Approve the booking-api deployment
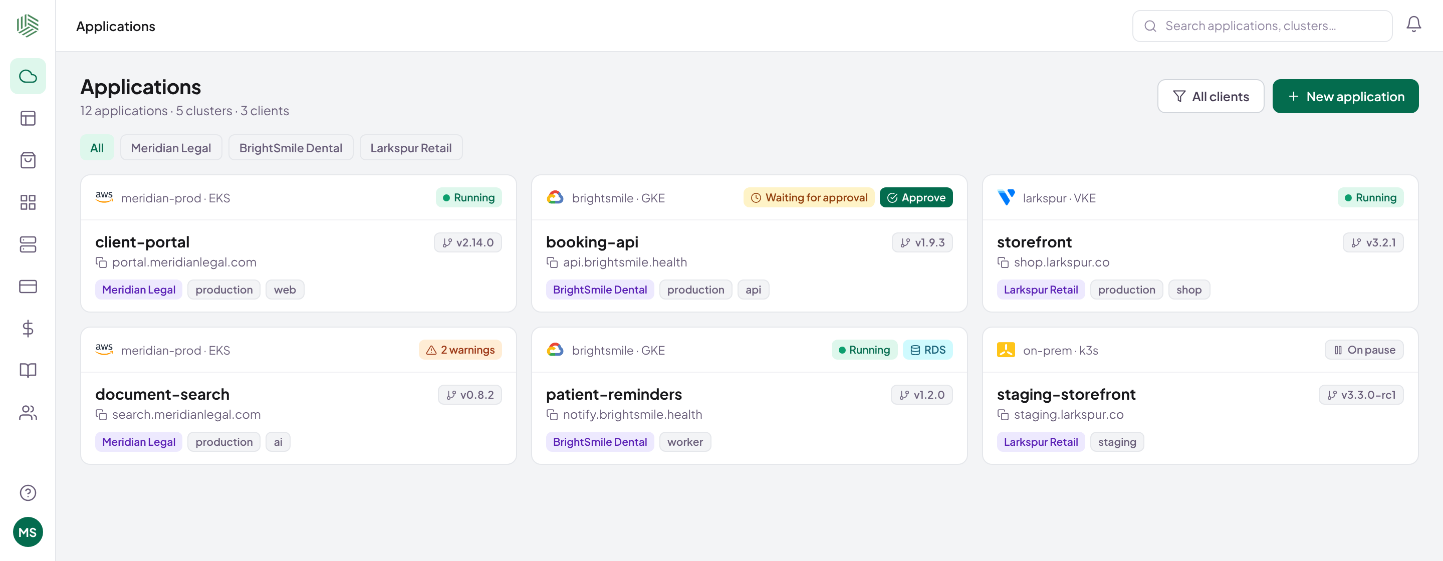 916,198
